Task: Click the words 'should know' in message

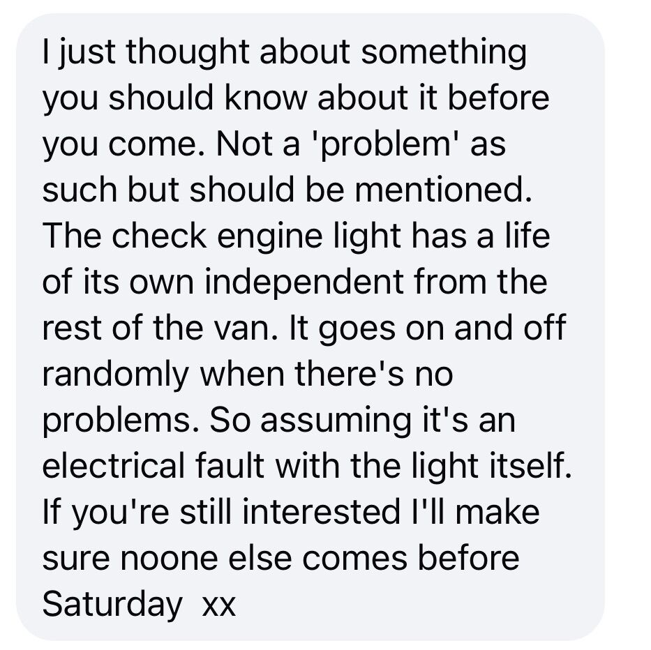Action: (208, 98)
